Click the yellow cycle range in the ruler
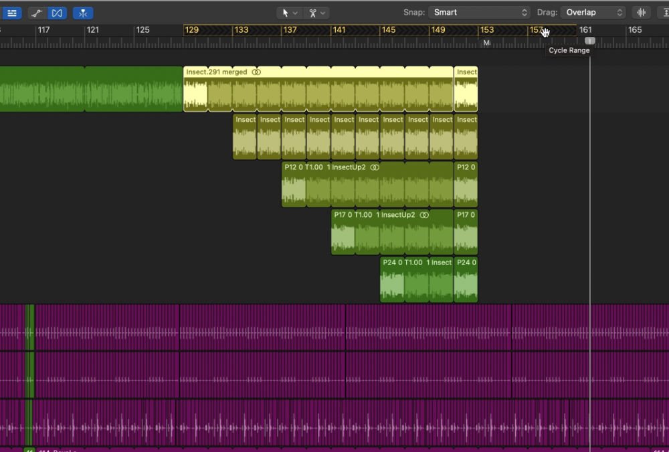Screen dimensions: 669x452 [x=381, y=30]
